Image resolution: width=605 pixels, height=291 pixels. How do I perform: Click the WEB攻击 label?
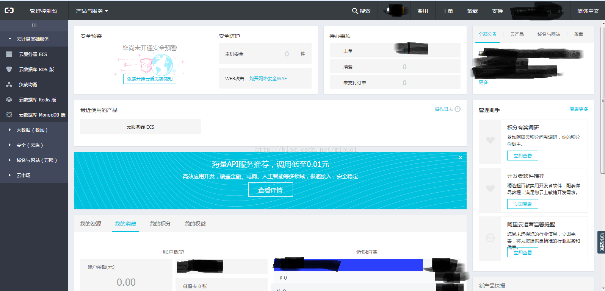tap(235, 79)
